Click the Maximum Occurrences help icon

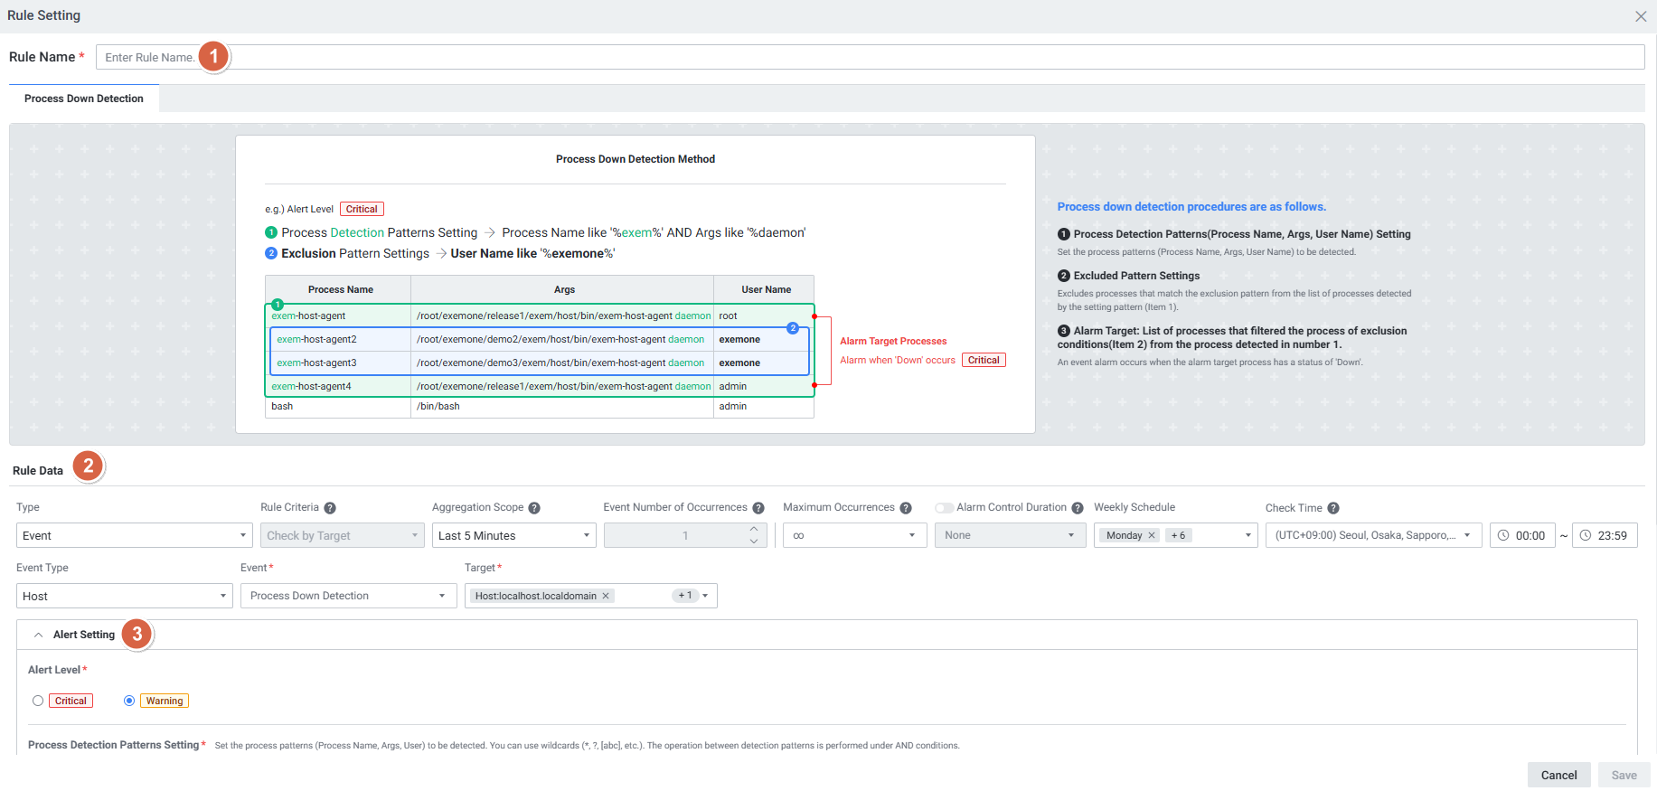(906, 508)
